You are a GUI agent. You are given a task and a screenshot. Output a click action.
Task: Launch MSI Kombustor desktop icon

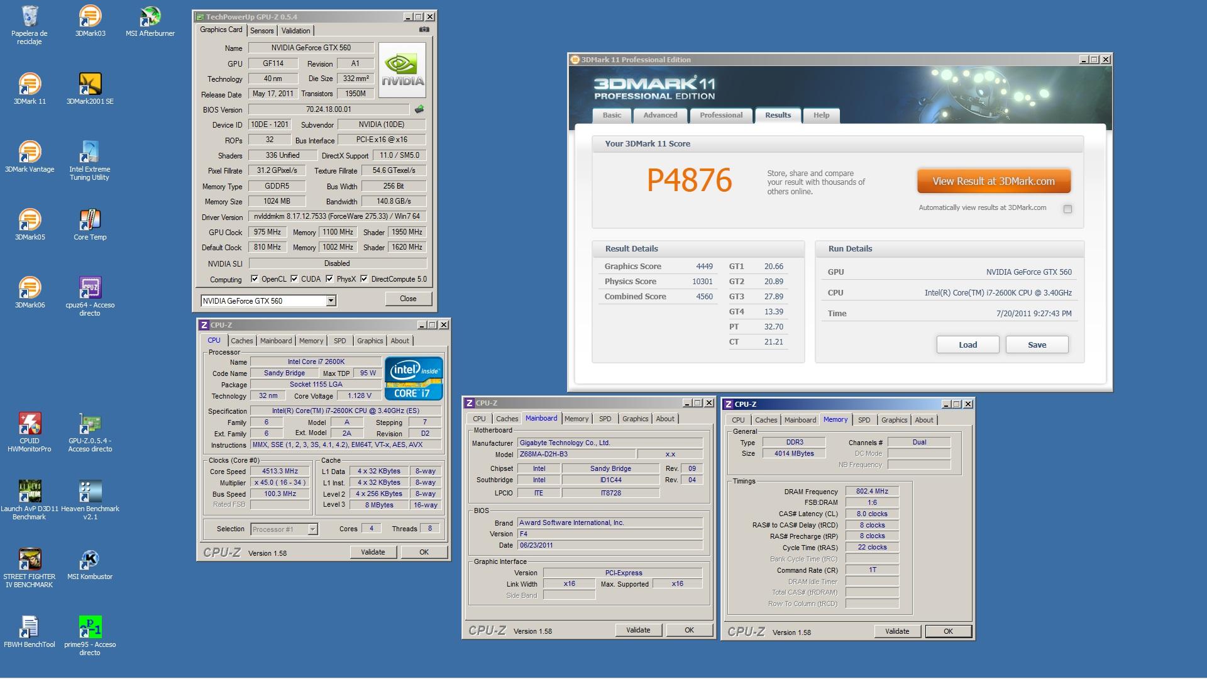click(x=90, y=564)
